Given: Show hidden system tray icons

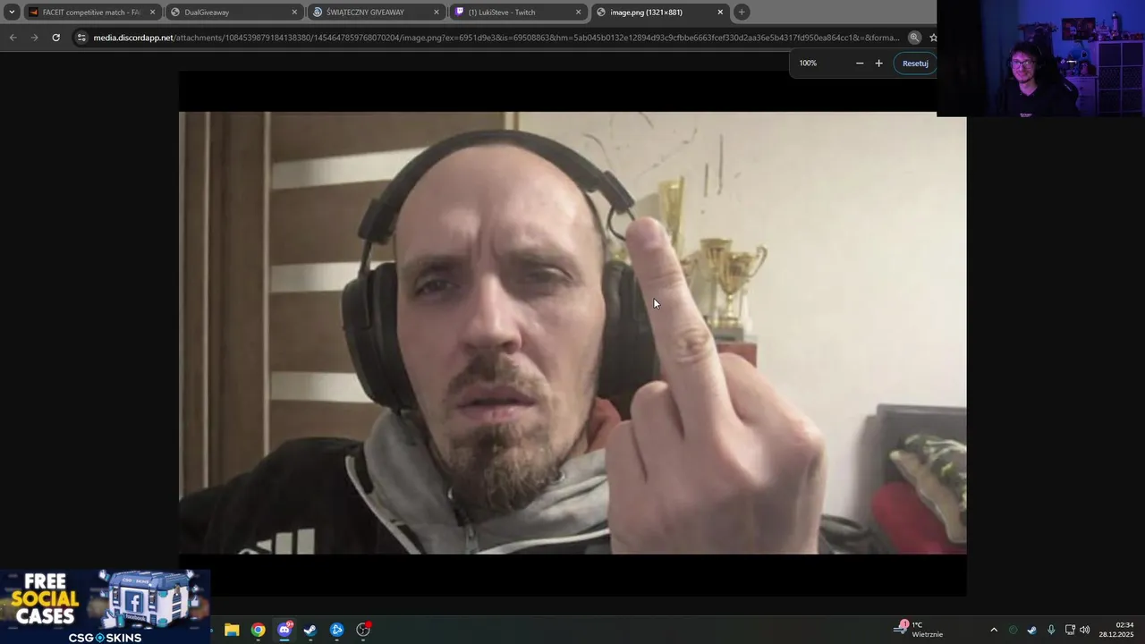Looking at the screenshot, I should tap(993, 630).
